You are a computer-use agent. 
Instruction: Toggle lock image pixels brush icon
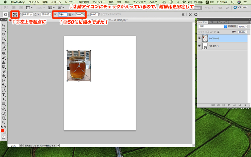pyautogui.click(x=211, y=32)
